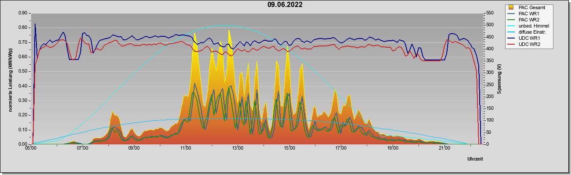Click the Spannung (V) axis title
Image resolution: width=571 pixels, height=175 pixels.
coord(500,79)
